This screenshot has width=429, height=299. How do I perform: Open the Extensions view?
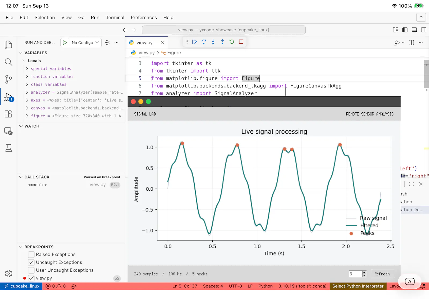(x=9, y=114)
